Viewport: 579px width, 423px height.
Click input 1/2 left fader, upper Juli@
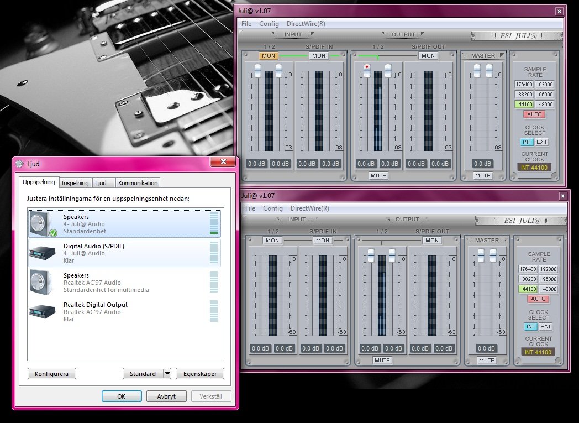[258, 71]
